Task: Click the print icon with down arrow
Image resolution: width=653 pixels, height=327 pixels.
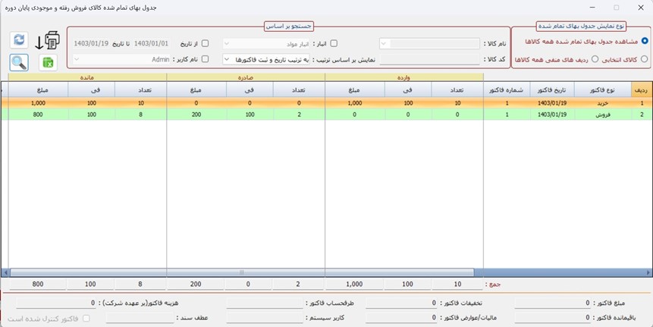Action: tap(47, 40)
